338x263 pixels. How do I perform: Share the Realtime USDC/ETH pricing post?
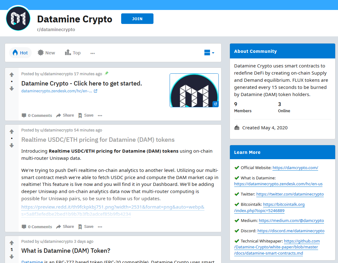pos(65,227)
